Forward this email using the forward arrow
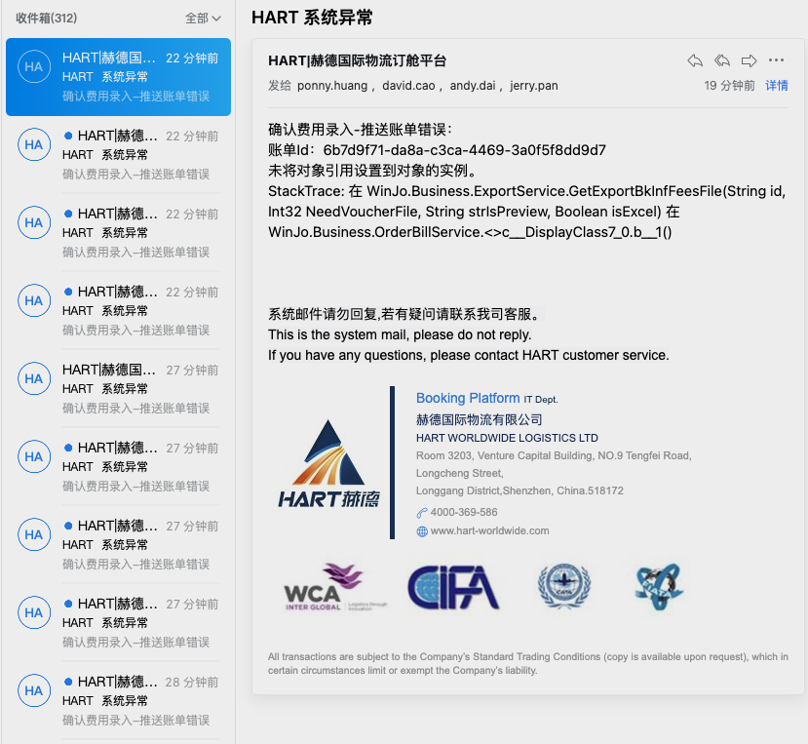This screenshot has width=808, height=744. (750, 60)
